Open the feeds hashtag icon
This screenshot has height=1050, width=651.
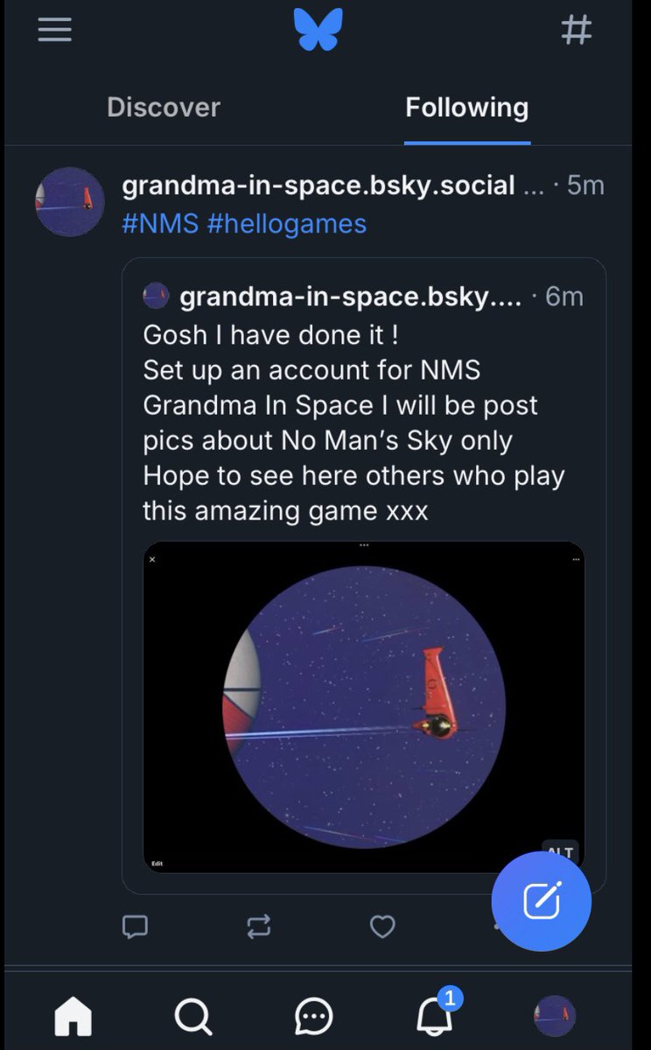pyautogui.click(x=576, y=30)
